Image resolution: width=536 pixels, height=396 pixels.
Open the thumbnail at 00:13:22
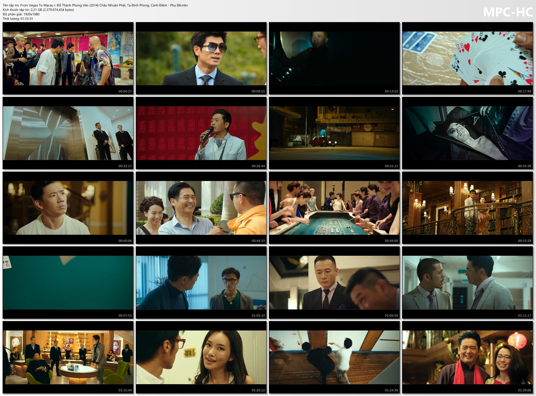(x=334, y=58)
